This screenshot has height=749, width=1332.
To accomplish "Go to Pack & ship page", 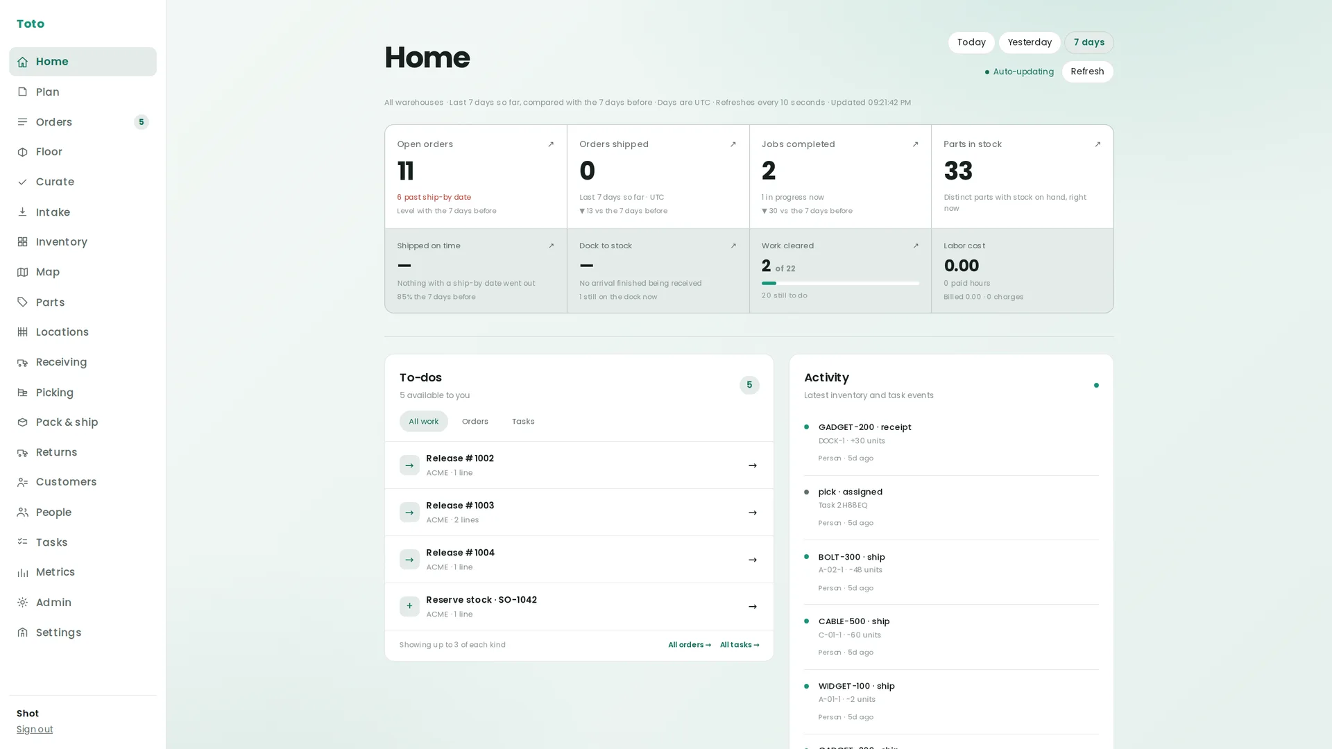I will (x=83, y=422).
